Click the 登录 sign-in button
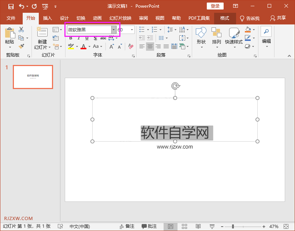 pyautogui.click(x=215, y=6)
